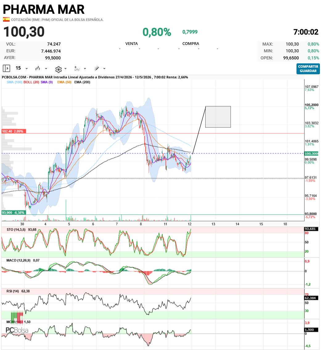The image size is (323, 350).
Task: Click the STO (14,3,5) indicator label
Action: [16, 229]
